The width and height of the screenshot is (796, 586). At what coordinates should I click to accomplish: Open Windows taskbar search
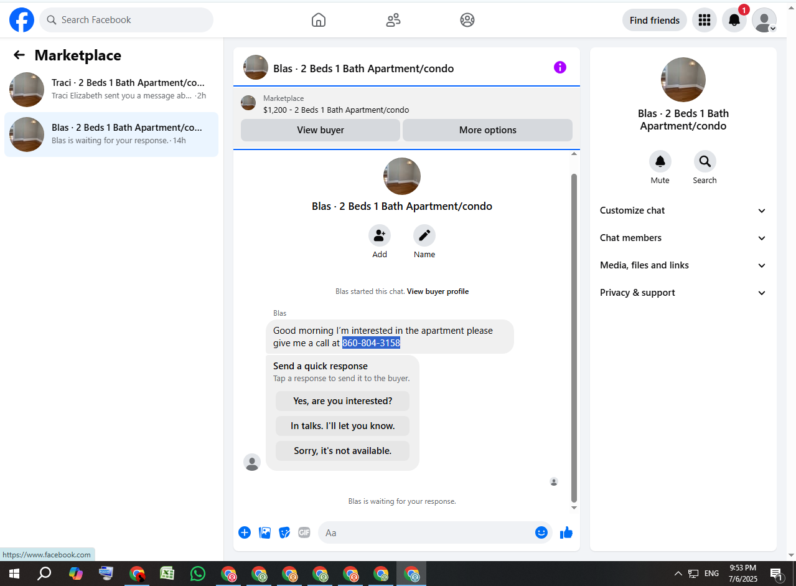click(44, 574)
